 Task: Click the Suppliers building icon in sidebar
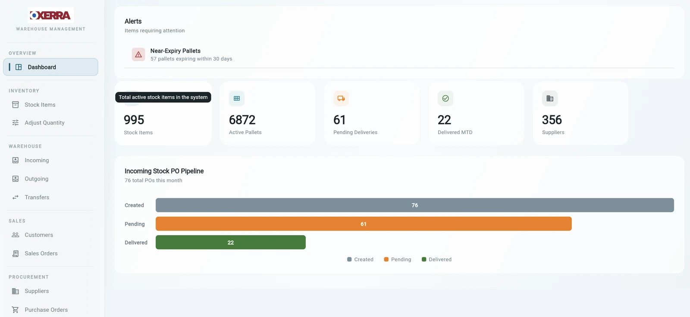click(16, 291)
